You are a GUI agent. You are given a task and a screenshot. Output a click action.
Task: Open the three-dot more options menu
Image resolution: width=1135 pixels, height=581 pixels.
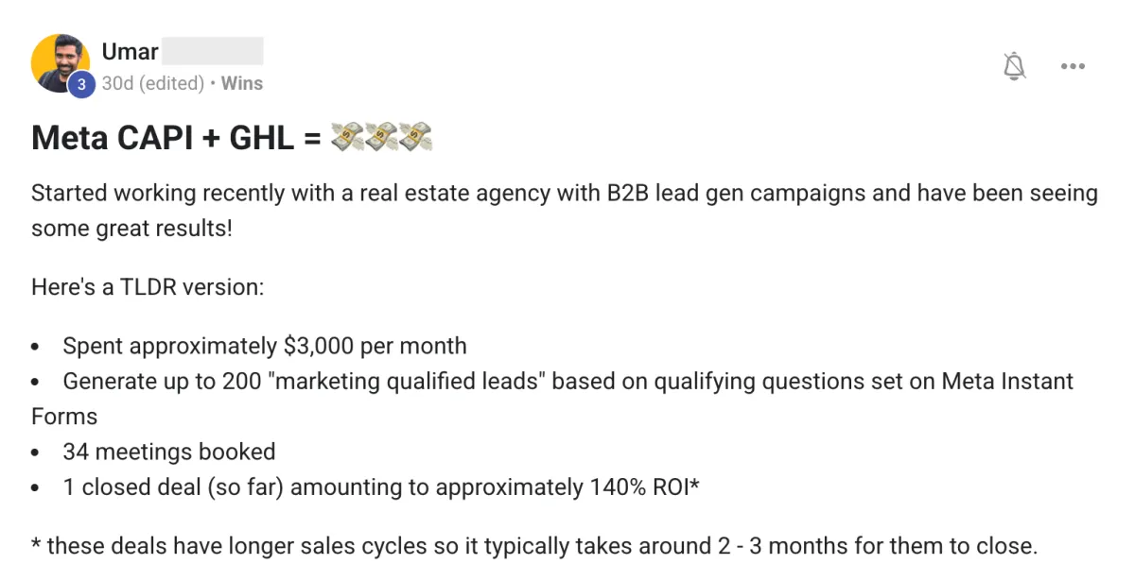(x=1073, y=66)
